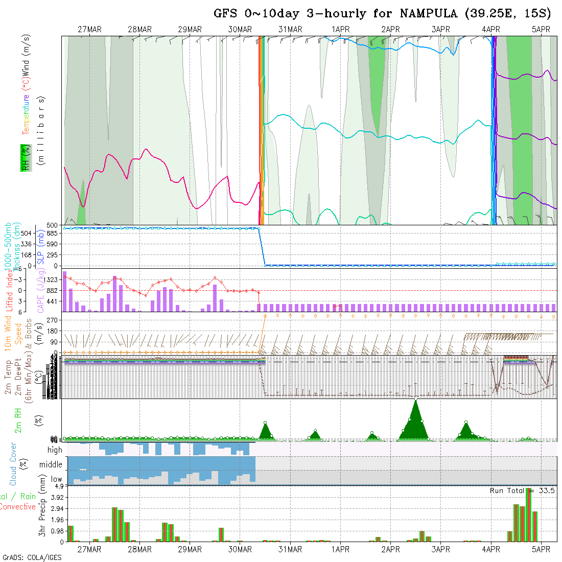Select the Cloud Cover axis label
This screenshot has width=562, height=562.
click(x=13, y=464)
